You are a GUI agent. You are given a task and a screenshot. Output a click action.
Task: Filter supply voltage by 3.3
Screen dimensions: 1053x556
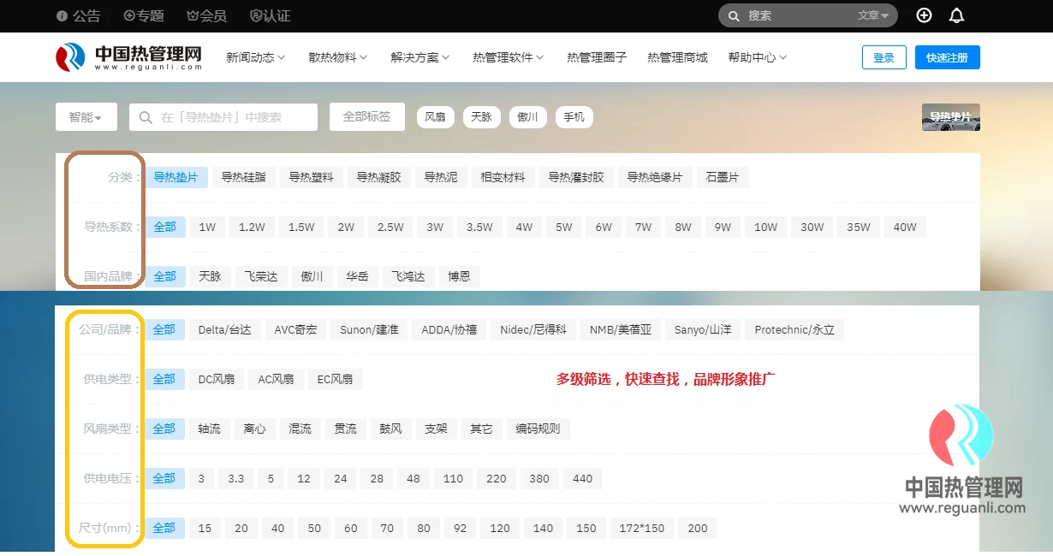pyautogui.click(x=236, y=478)
